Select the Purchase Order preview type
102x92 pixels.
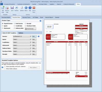coord(25,26)
